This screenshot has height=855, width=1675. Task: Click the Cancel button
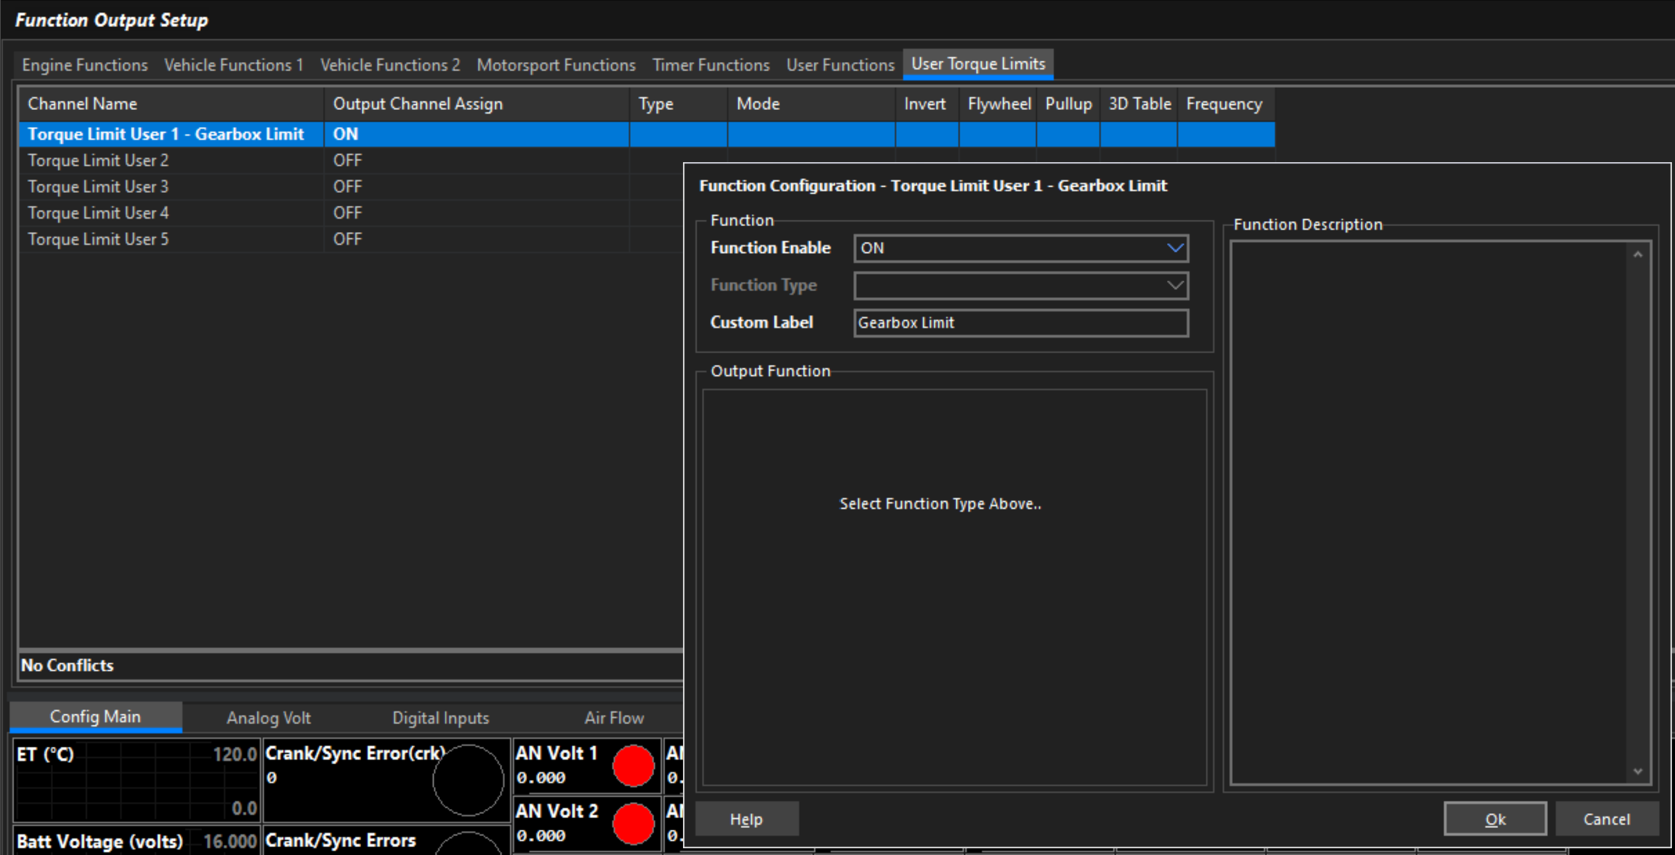point(1606,819)
